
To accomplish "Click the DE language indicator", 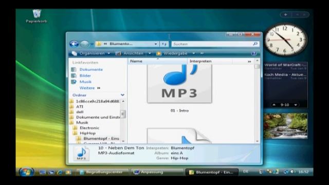I will [246, 172].
